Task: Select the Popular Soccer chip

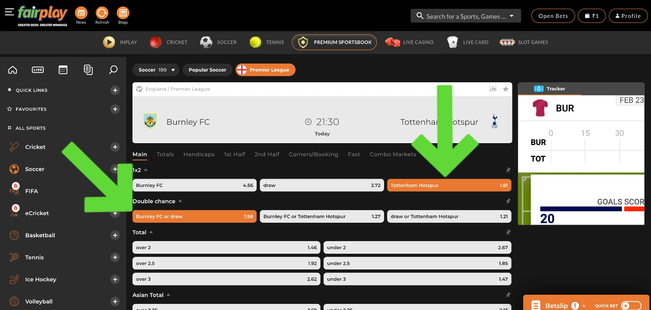Action: pyautogui.click(x=207, y=70)
